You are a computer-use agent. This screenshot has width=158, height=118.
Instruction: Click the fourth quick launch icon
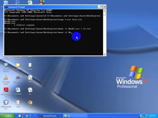[x=30, y=116]
